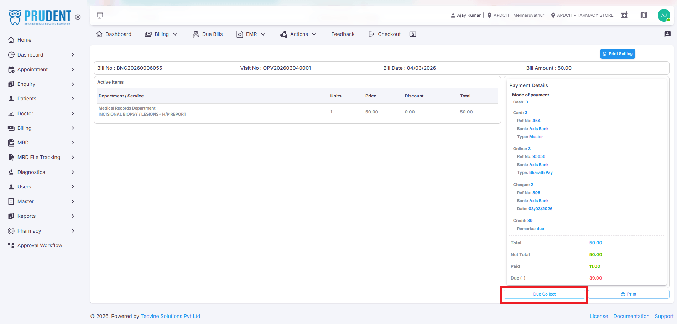The image size is (677, 324).
Task: Click the Master sidebar icon
Action: tap(11, 201)
